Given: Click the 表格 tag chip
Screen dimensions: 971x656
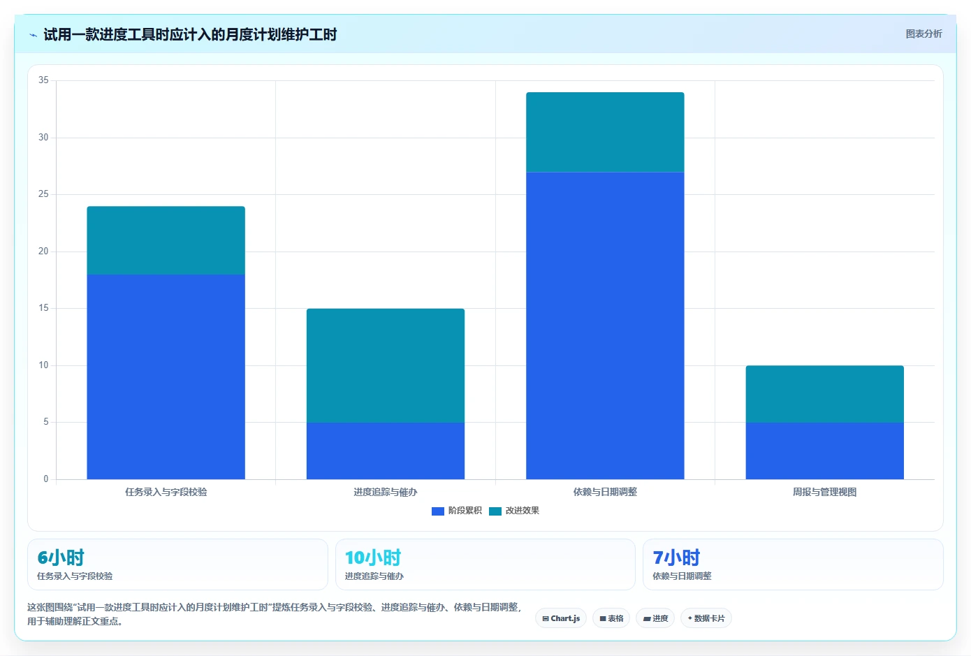Looking at the screenshot, I should (611, 618).
